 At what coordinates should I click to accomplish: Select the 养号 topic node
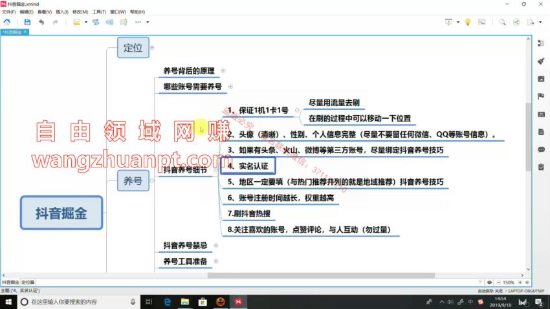133,181
